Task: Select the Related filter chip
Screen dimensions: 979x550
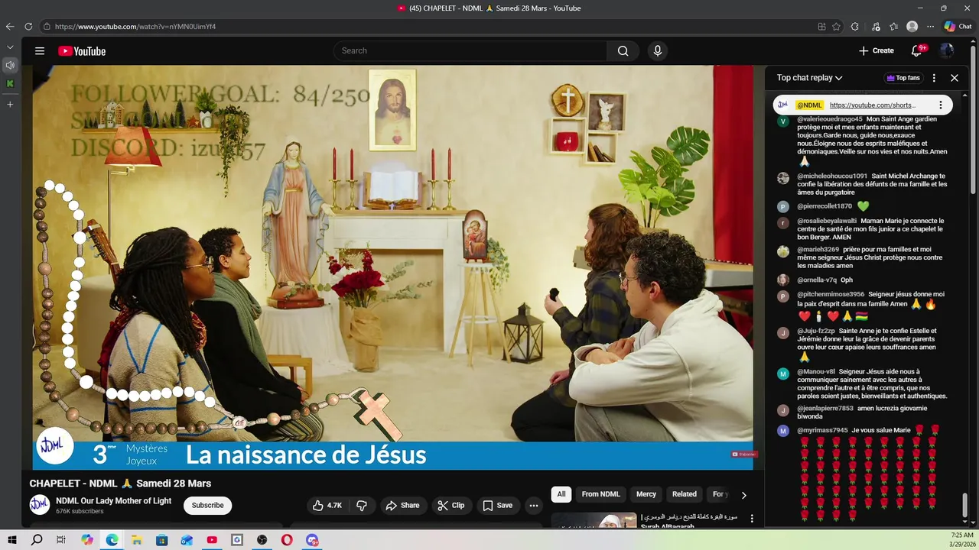Action: point(685,494)
